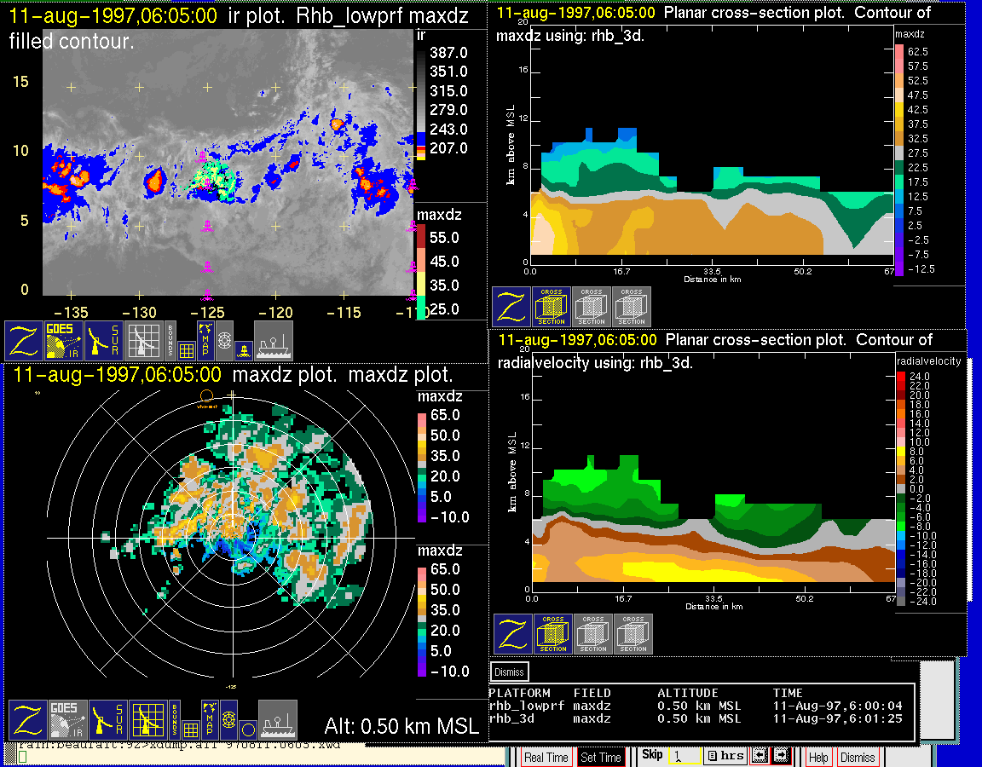Viewport: 982px width, 767px height.
Task: Click the Skip value input field
Action: 684,756
